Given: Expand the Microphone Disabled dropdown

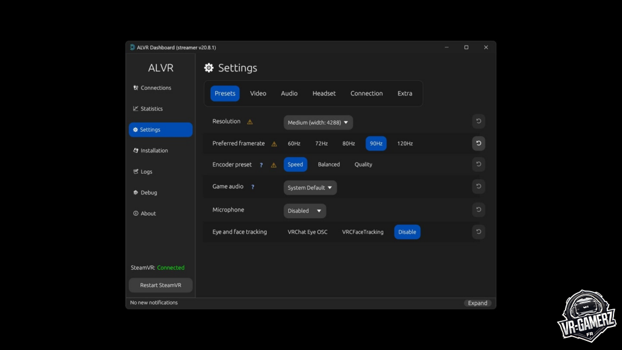Looking at the screenshot, I should click(x=304, y=211).
